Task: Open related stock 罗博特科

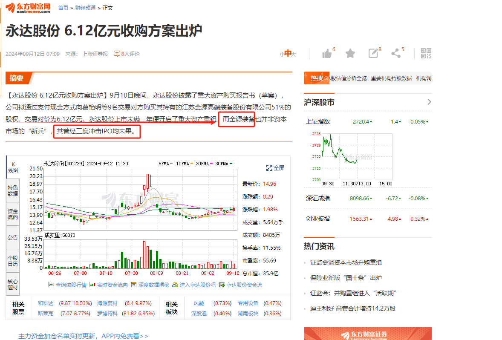Action: [107, 314]
